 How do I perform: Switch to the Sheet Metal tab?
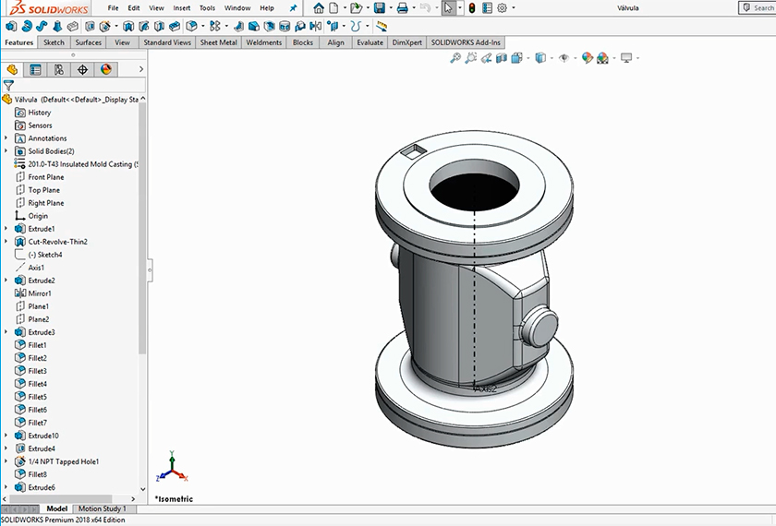pos(218,42)
